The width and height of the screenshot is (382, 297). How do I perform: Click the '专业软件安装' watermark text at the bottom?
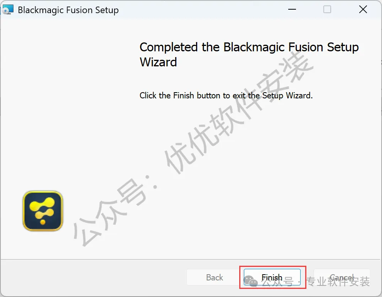[x=338, y=282]
